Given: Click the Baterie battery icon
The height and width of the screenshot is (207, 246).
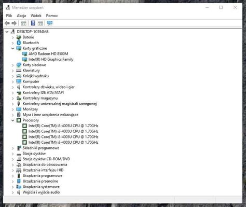Looking at the screenshot, I should (x=19, y=37).
